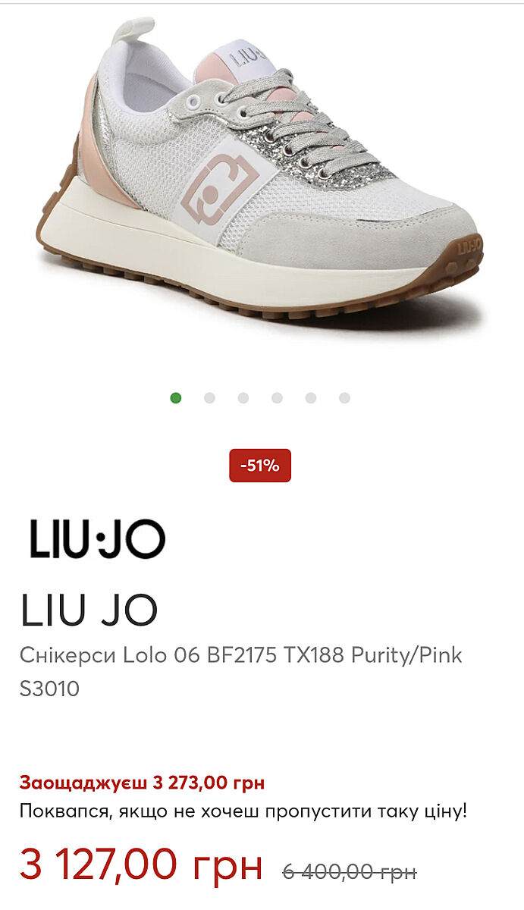Viewport: 524px width, 910px height.
Task: Show the third product photo dot
Action: 243,398
